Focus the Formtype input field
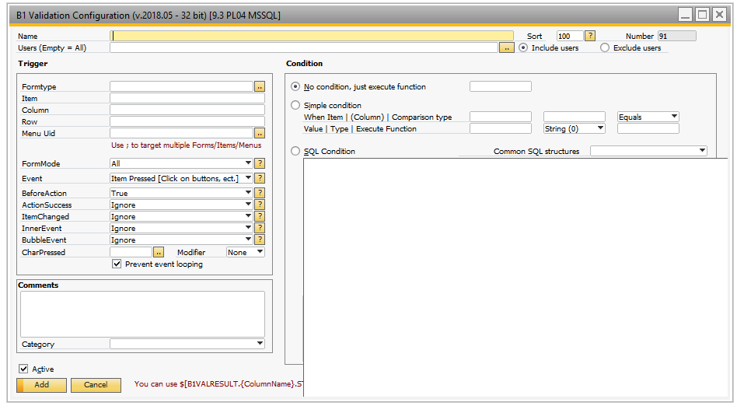The height and width of the screenshot is (406, 737). [181, 86]
